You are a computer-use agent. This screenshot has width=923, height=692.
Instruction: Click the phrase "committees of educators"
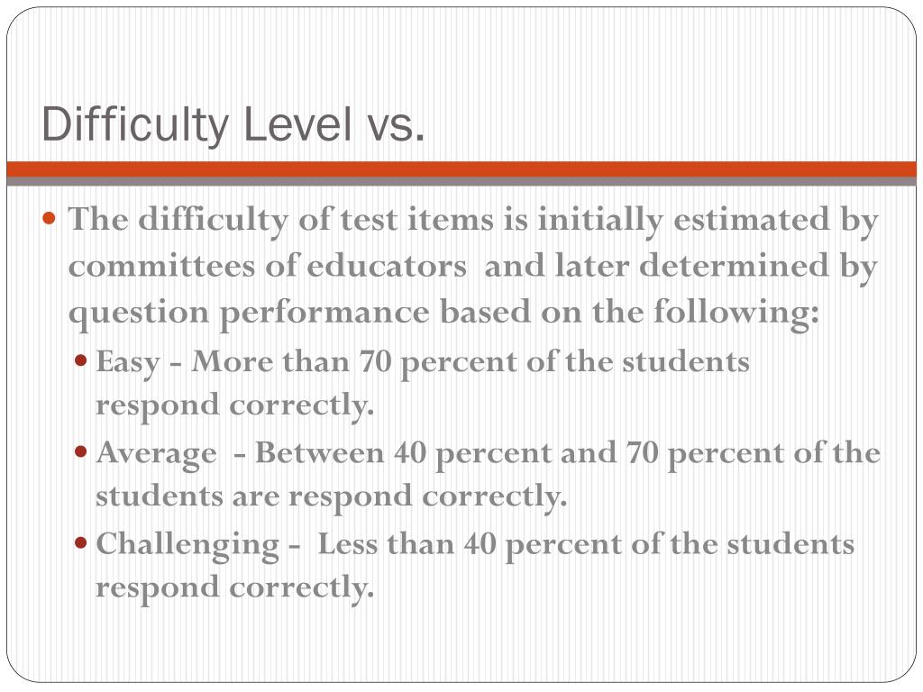click(x=268, y=267)
